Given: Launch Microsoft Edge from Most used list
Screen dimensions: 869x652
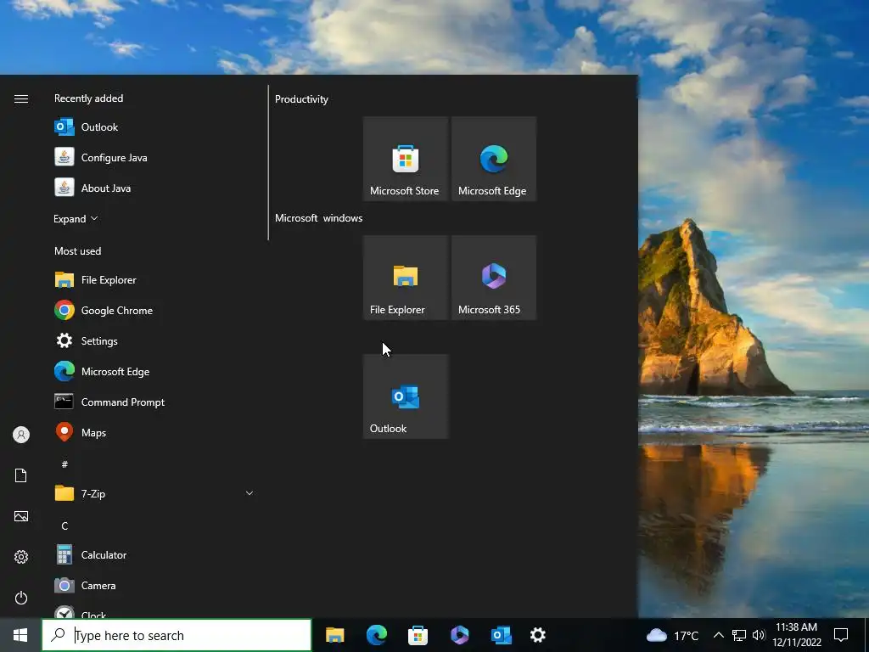Looking at the screenshot, I should pos(153,372).
